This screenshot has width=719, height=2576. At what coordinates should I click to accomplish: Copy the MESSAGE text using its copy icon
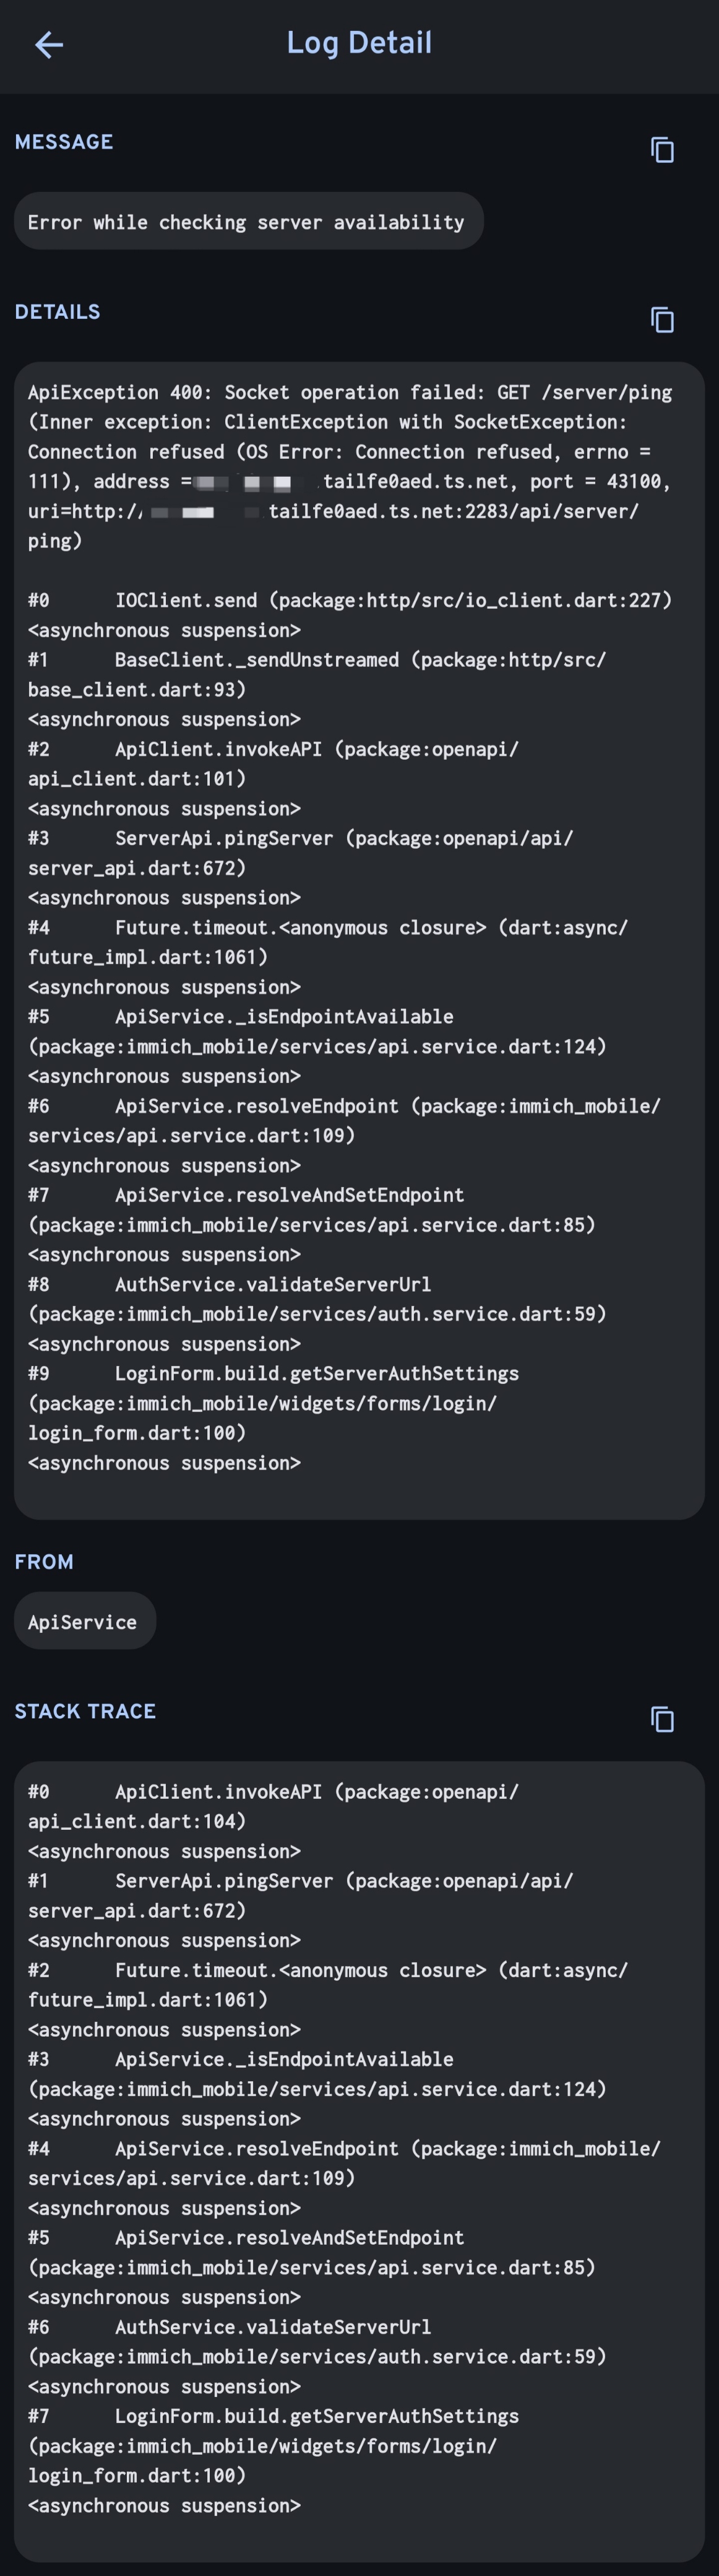click(x=661, y=151)
